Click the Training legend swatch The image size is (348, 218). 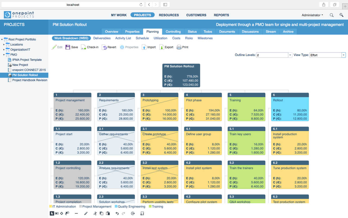coord(150,207)
